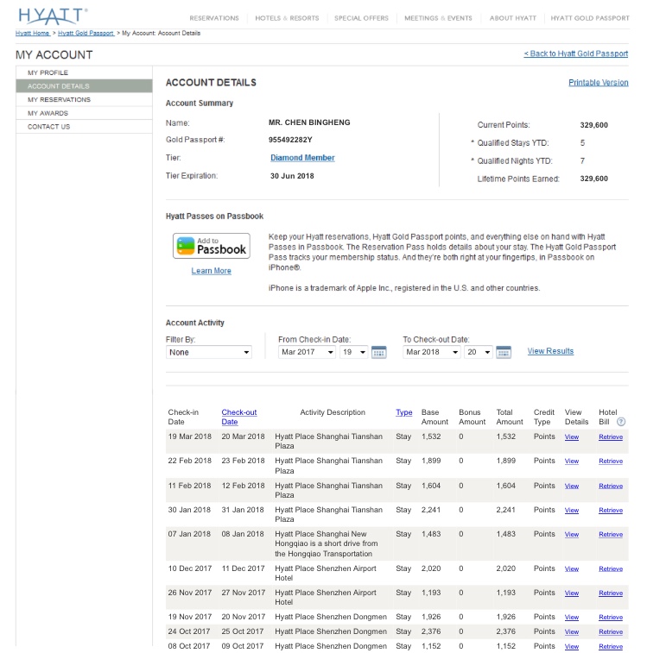Sort by Check-out Date column header
647x653 pixels.
(x=239, y=417)
